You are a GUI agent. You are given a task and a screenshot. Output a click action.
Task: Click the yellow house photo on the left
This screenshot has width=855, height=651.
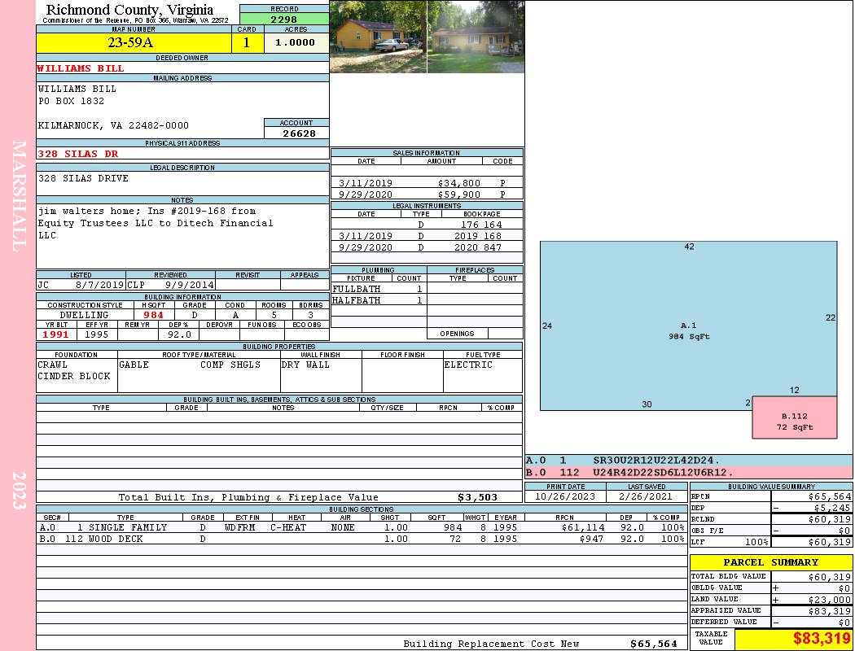coord(378,37)
